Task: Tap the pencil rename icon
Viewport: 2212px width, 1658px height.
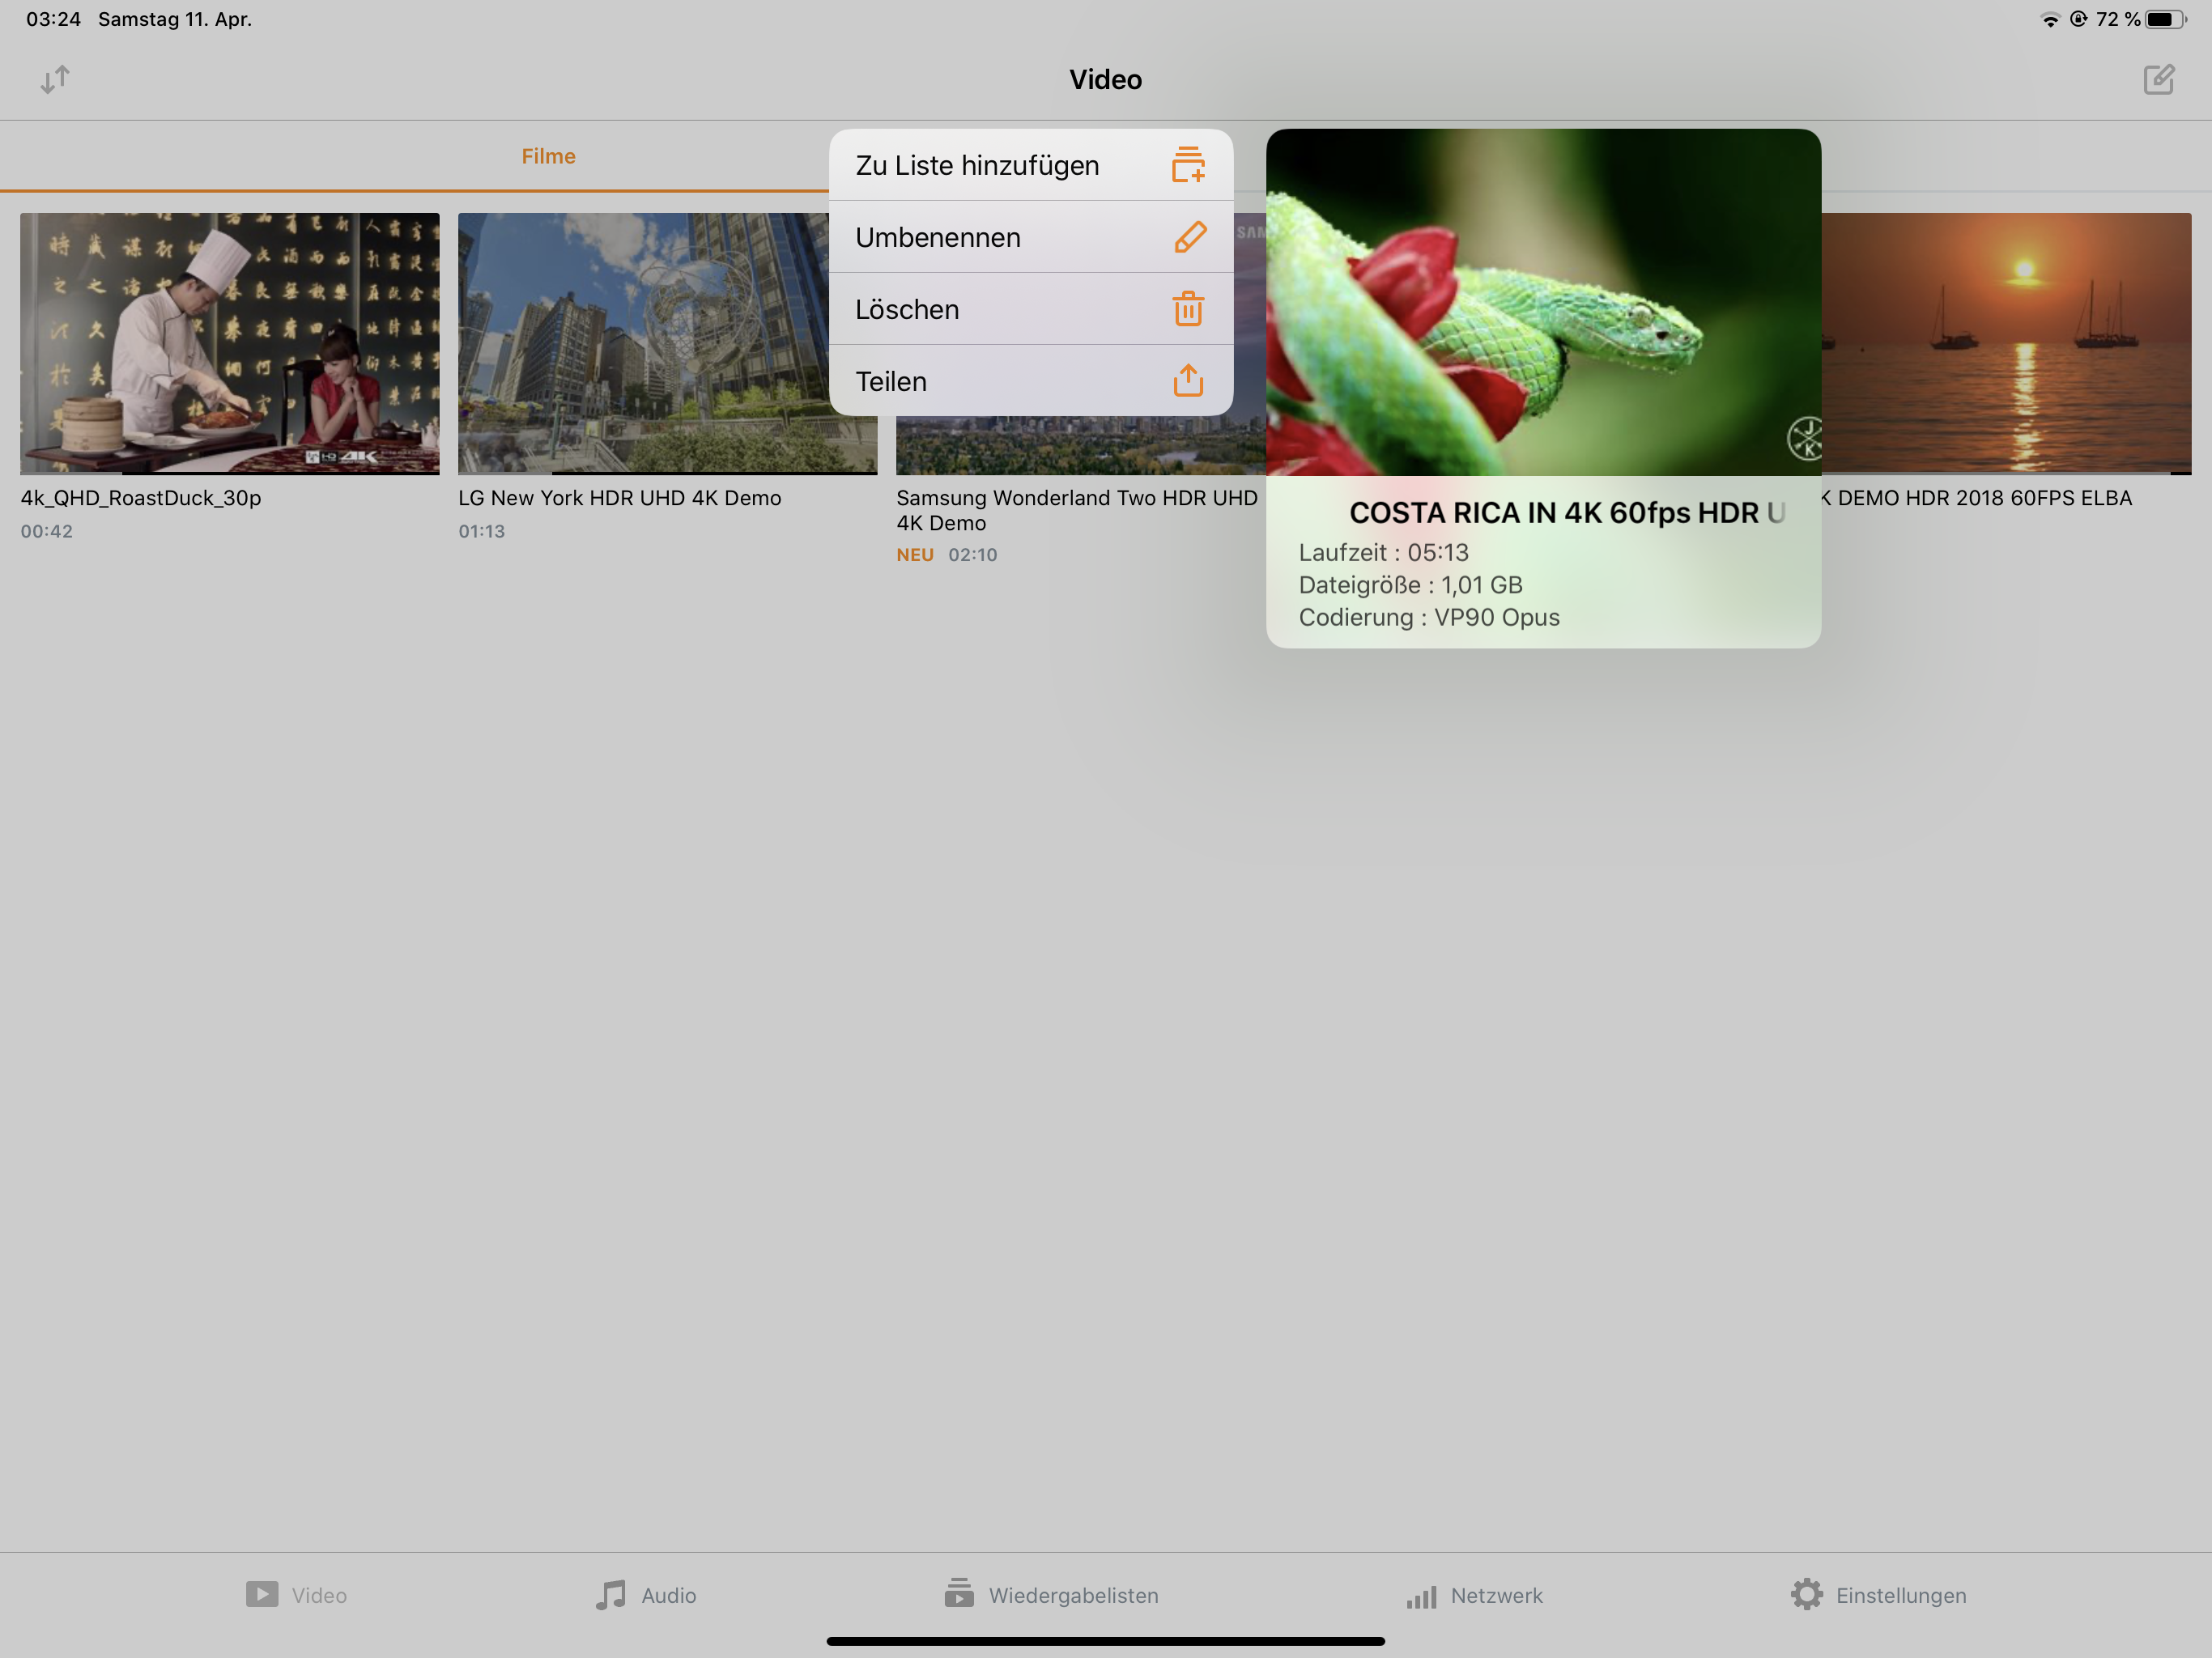Action: tap(1189, 237)
